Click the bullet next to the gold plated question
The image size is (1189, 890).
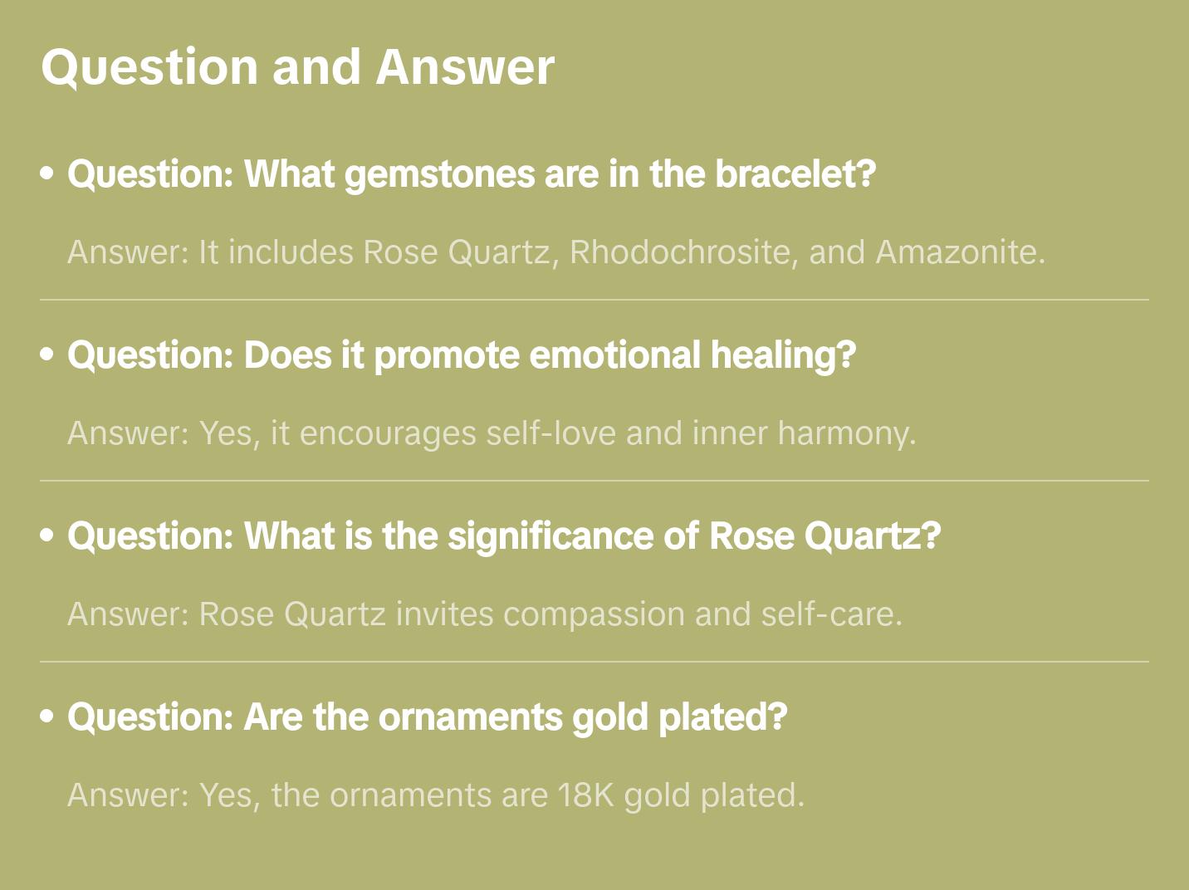point(47,717)
